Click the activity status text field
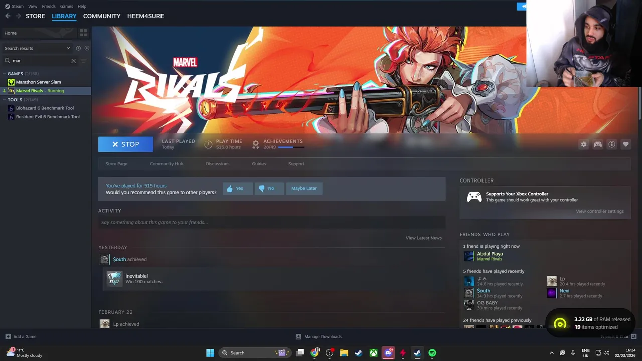 [272, 222]
